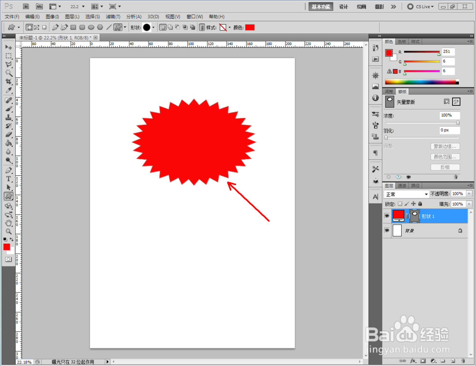Open the style 样式 picker dropdown
This screenshot has height=366, width=476.
(229, 27)
